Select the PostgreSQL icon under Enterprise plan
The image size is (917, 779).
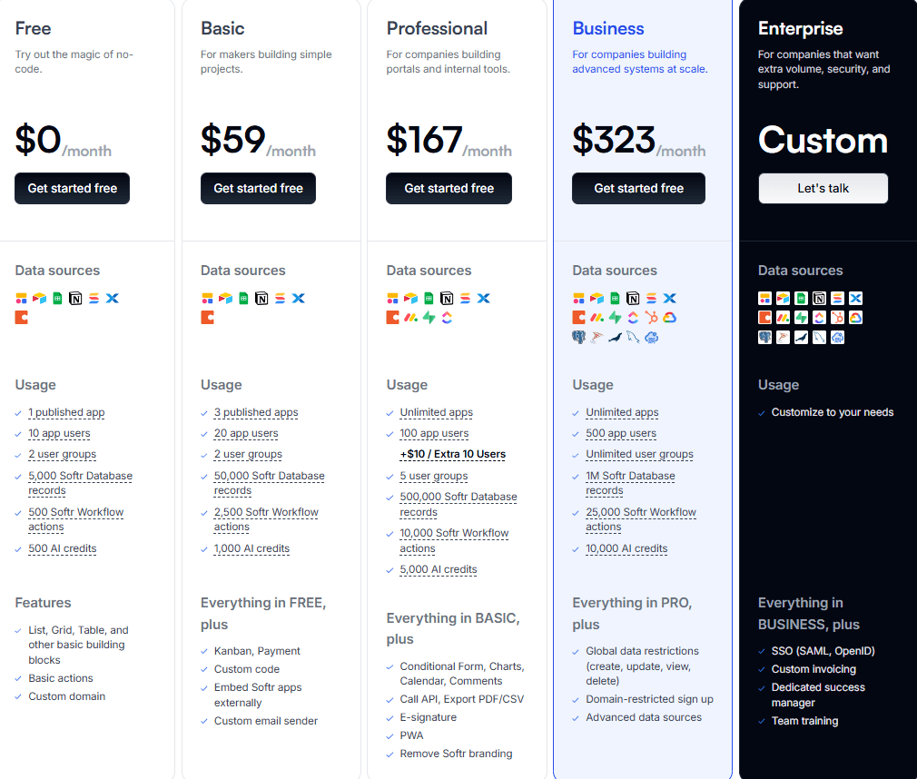(x=764, y=337)
